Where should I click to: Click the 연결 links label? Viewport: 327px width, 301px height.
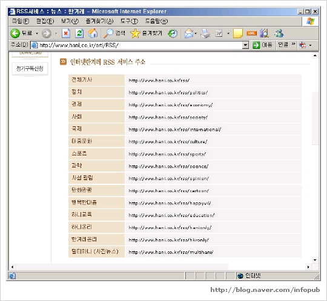[283, 45]
